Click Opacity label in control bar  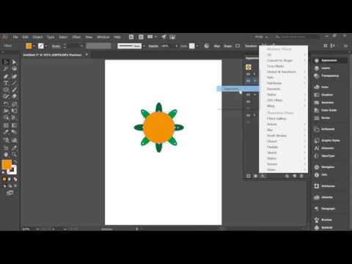tap(153, 46)
